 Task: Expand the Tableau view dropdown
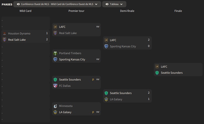click(x=121, y=4)
